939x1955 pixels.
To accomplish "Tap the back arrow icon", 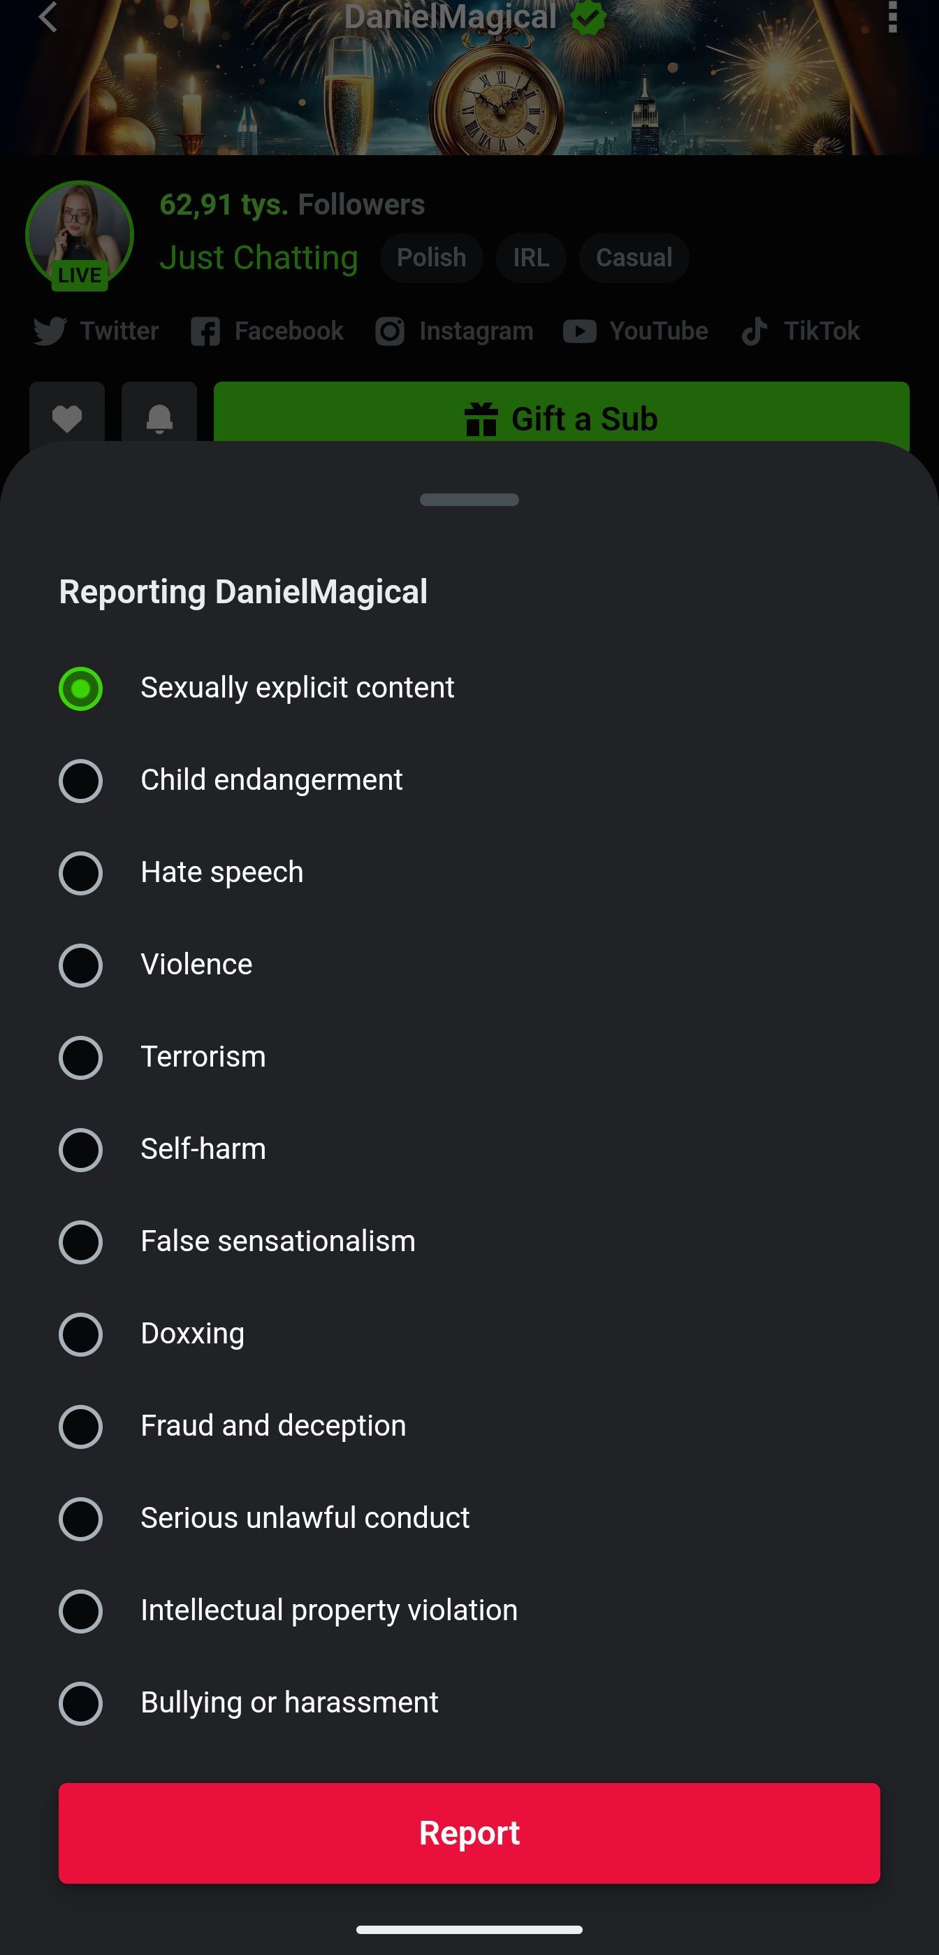I will tap(48, 17).
